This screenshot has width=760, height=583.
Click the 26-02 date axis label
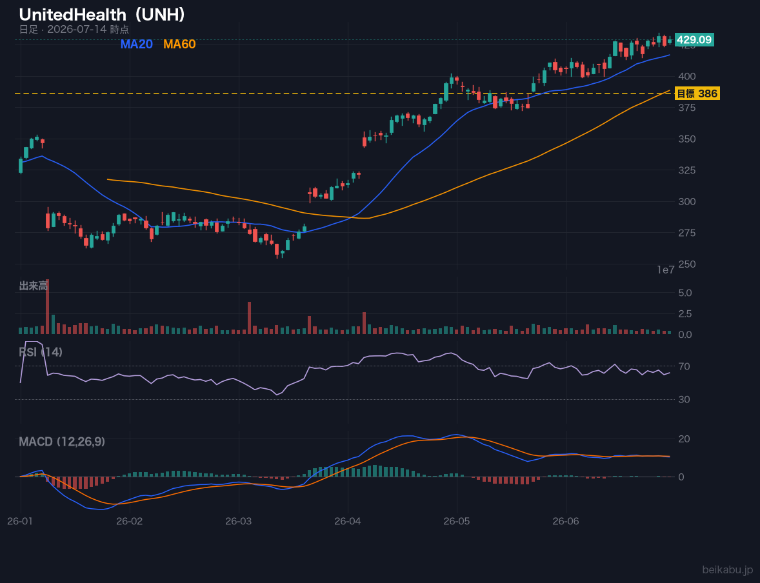coord(130,522)
